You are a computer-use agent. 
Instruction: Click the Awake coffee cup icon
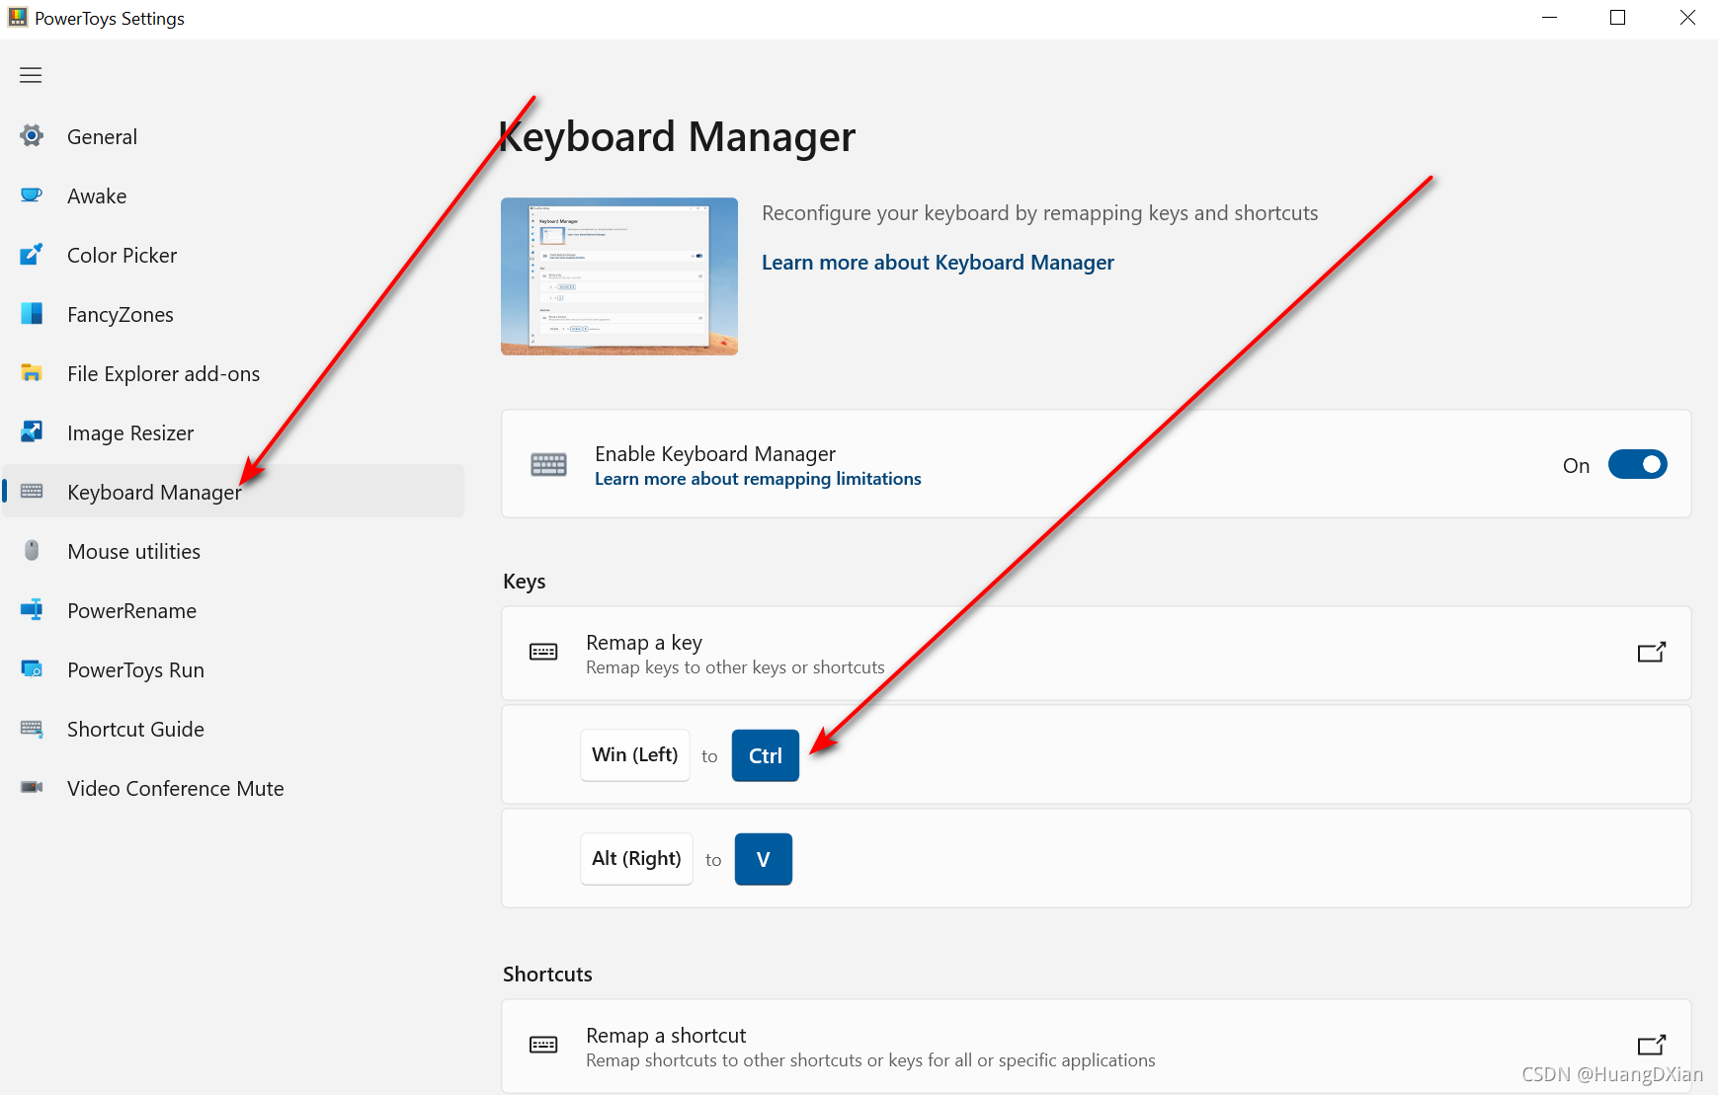[32, 196]
